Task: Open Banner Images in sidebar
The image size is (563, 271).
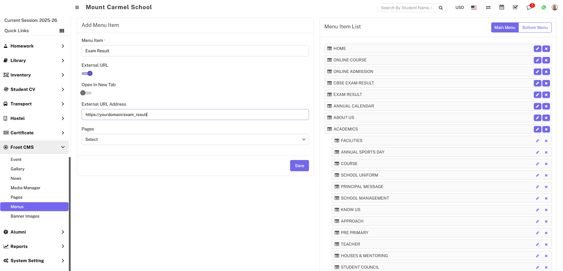Action: (25, 216)
